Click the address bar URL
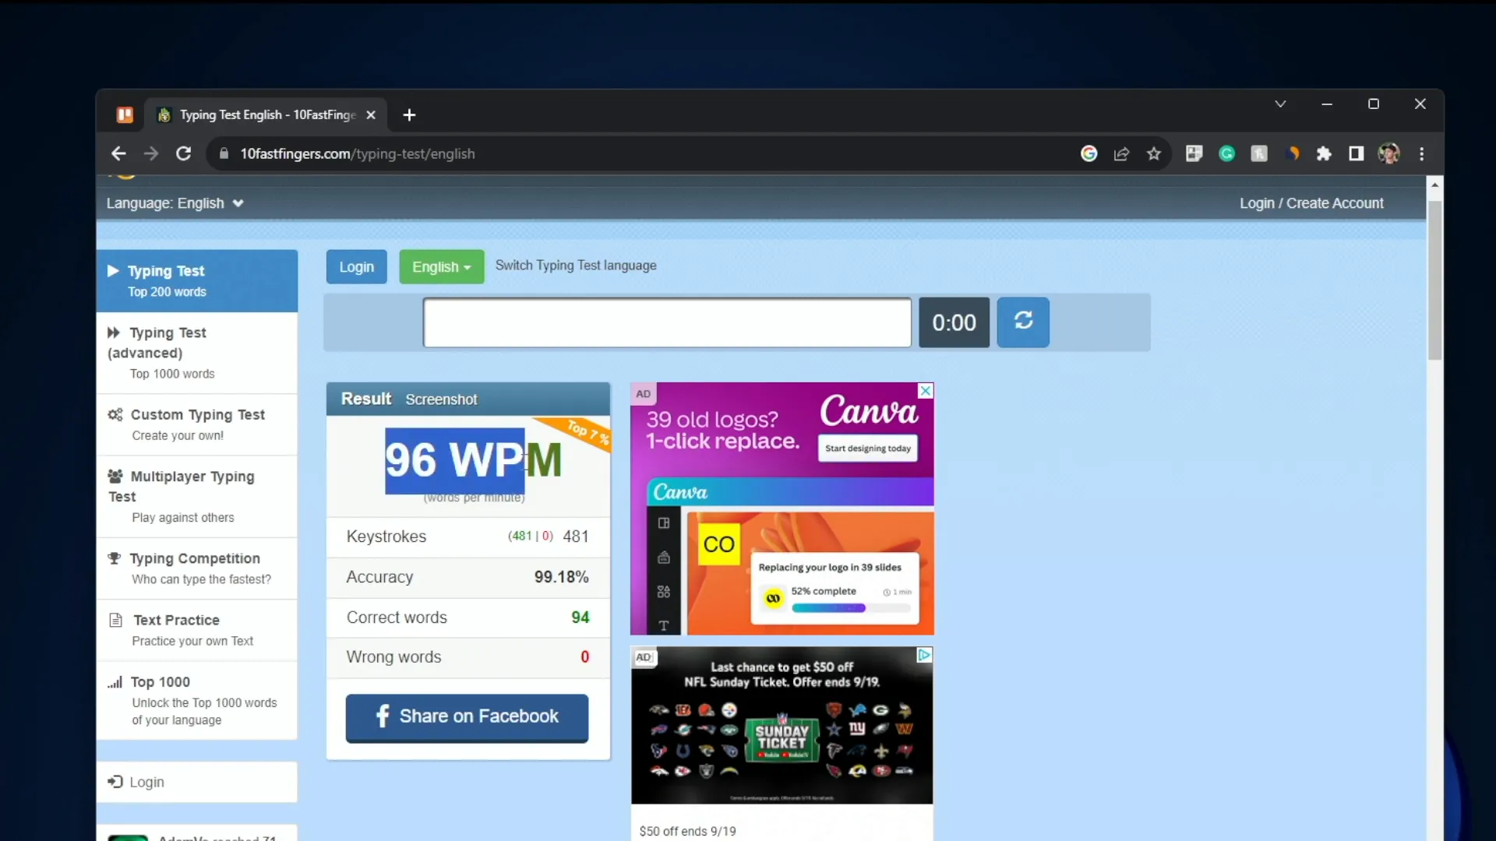The width and height of the screenshot is (1496, 841). (x=358, y=154)
